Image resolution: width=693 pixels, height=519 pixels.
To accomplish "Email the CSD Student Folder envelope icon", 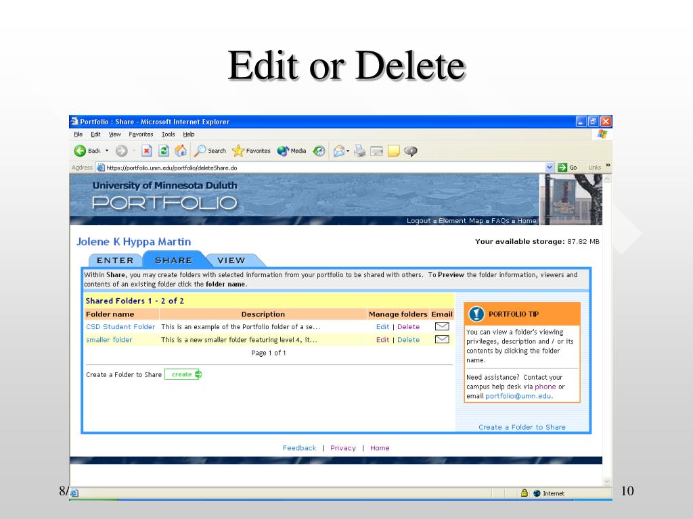I will (442, 326).
